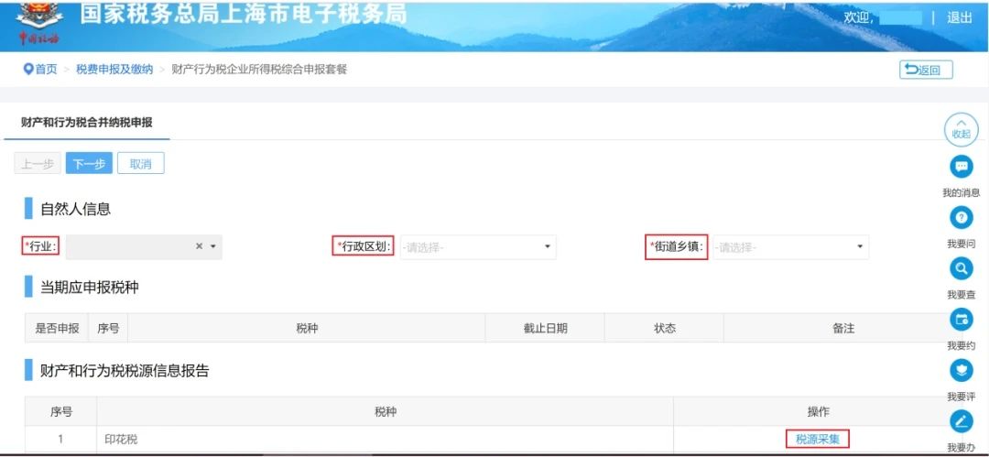Expand the 行业 dropdown arrow
Image resolution: width=989 pixels, height=457 pixels.
213,246
